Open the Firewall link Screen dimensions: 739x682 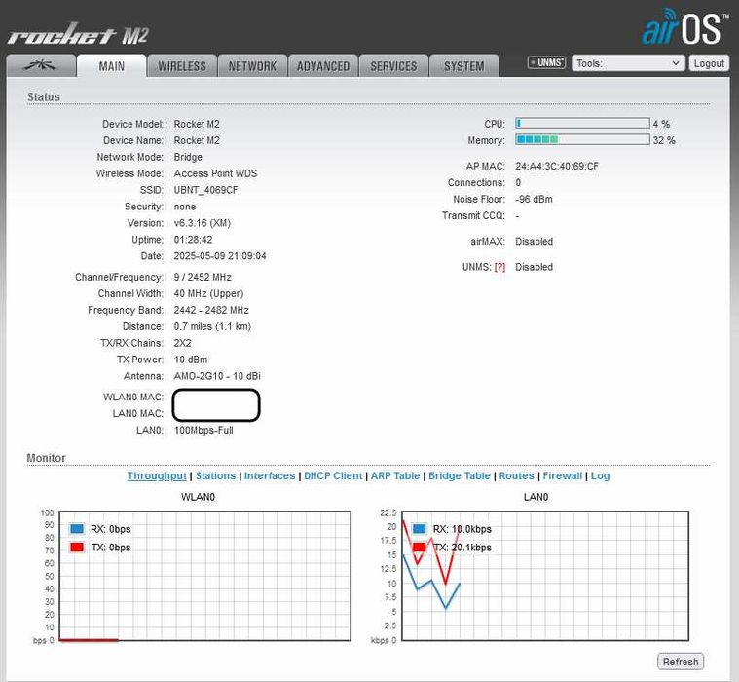(562, 475)
